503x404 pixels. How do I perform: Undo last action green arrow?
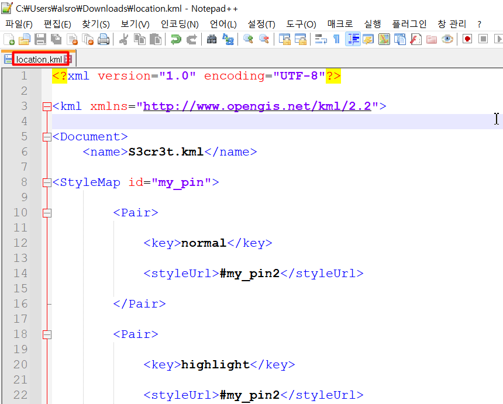176,39
